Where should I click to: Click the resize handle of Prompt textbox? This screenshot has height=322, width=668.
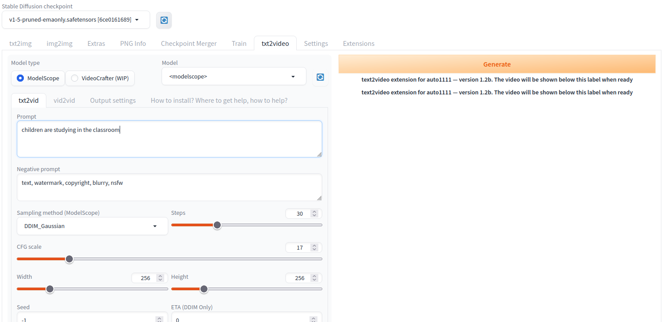[x=319, y=154]
